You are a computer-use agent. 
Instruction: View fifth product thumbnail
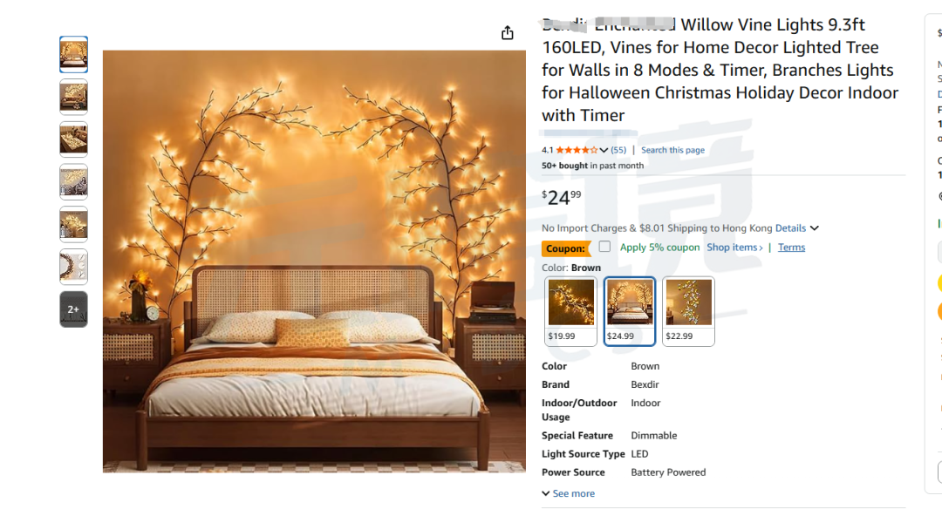[73, 224]
